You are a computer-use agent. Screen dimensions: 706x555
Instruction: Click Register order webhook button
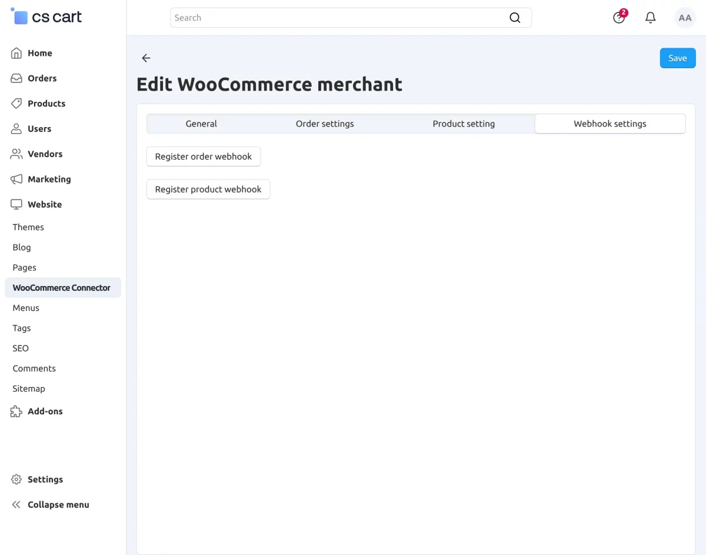[204, 157]
